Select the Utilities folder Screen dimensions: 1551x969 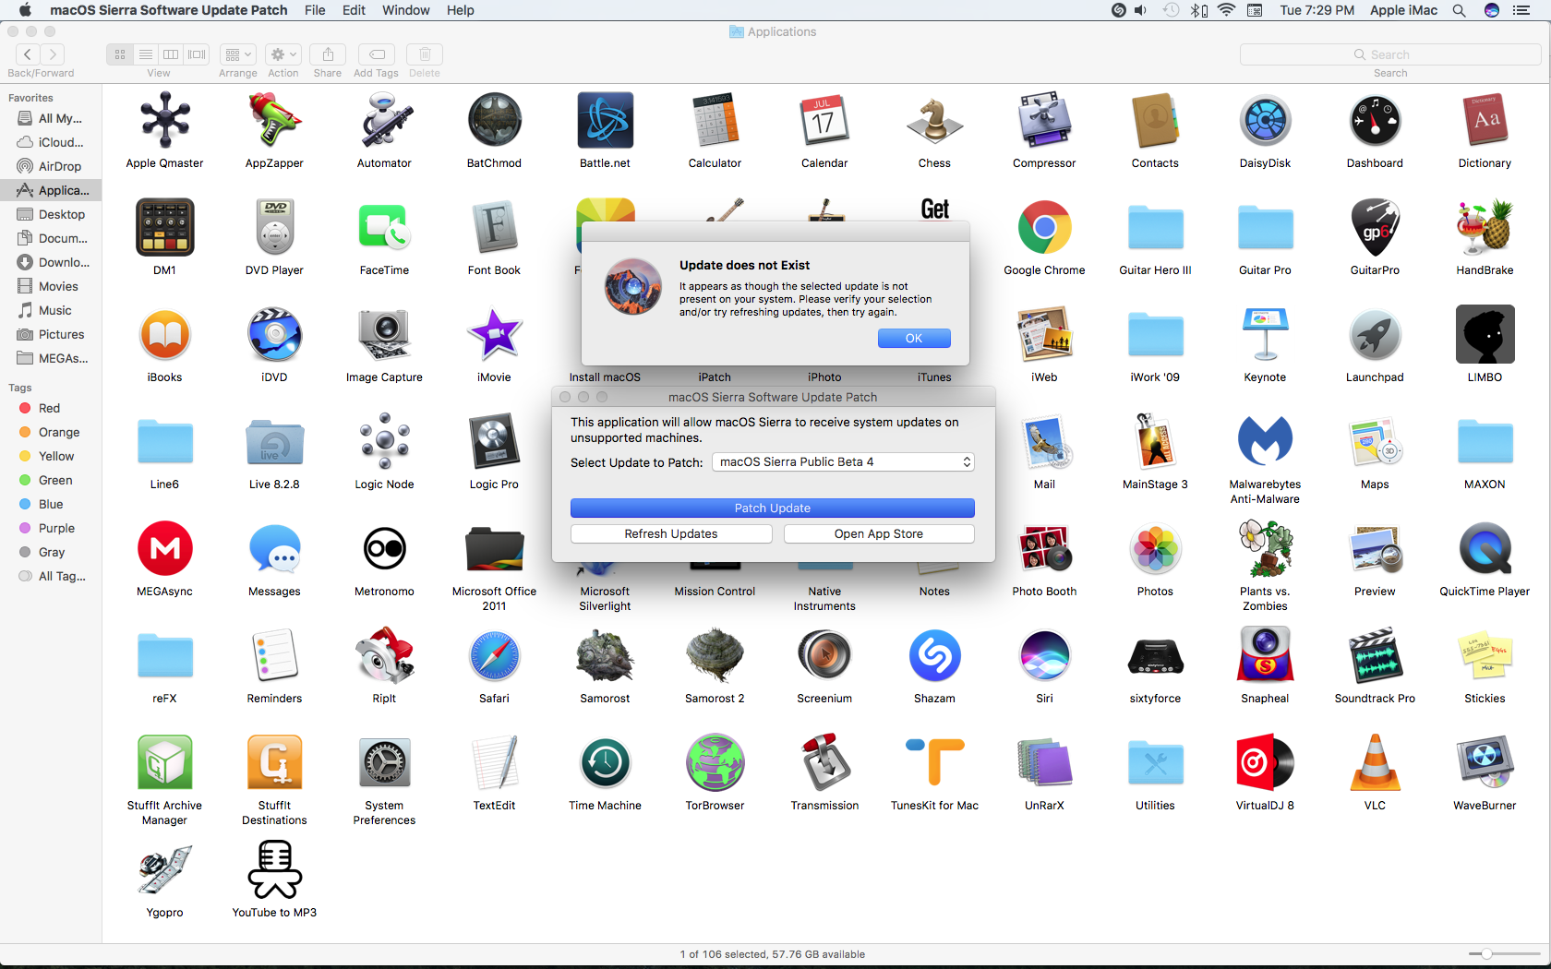pyautogui.click(x=1155, y=762)
